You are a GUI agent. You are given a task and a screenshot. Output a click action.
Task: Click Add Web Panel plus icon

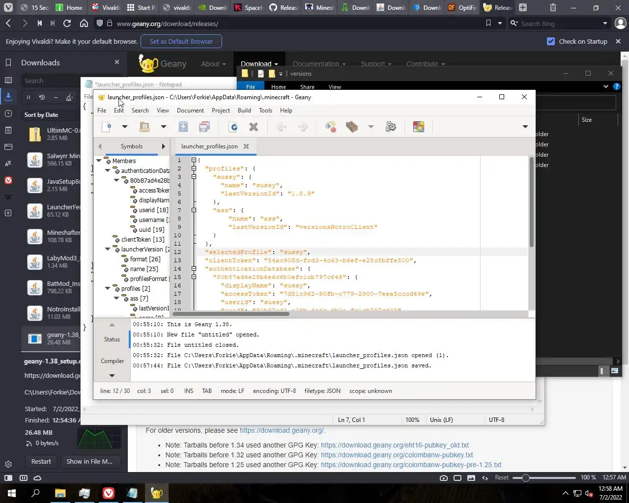tap(8, 213)
